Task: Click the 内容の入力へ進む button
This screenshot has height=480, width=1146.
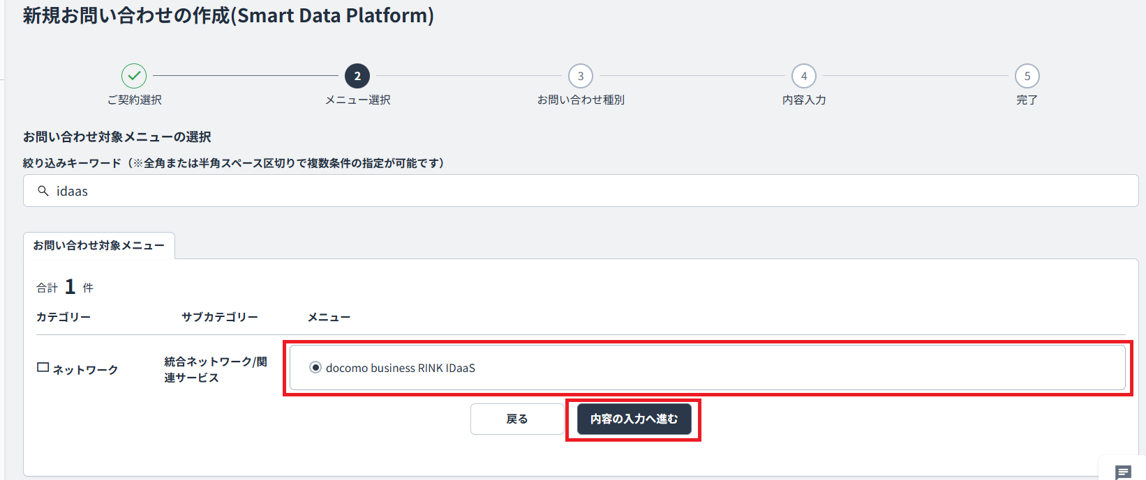Action: pyautogui.click(x=634, y=419)
